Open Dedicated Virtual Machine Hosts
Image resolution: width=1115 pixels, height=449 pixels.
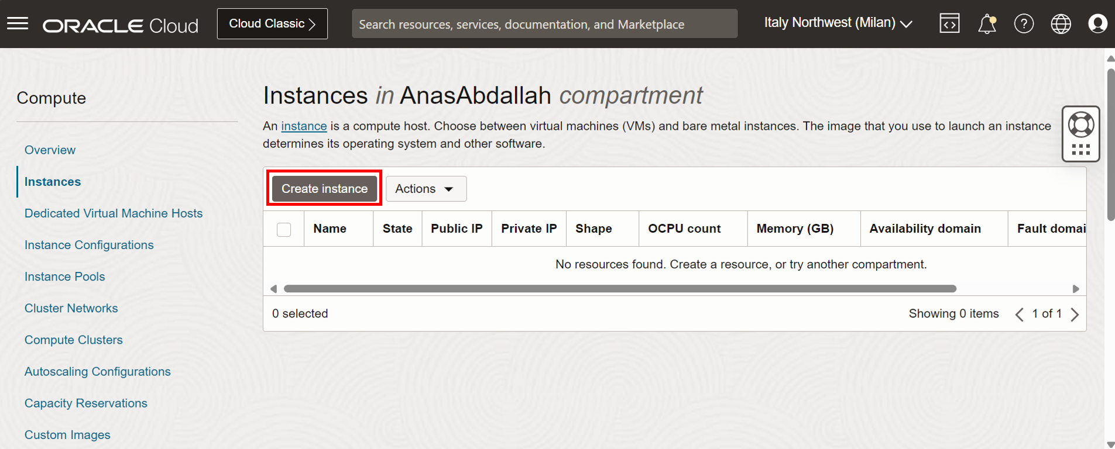114,213
